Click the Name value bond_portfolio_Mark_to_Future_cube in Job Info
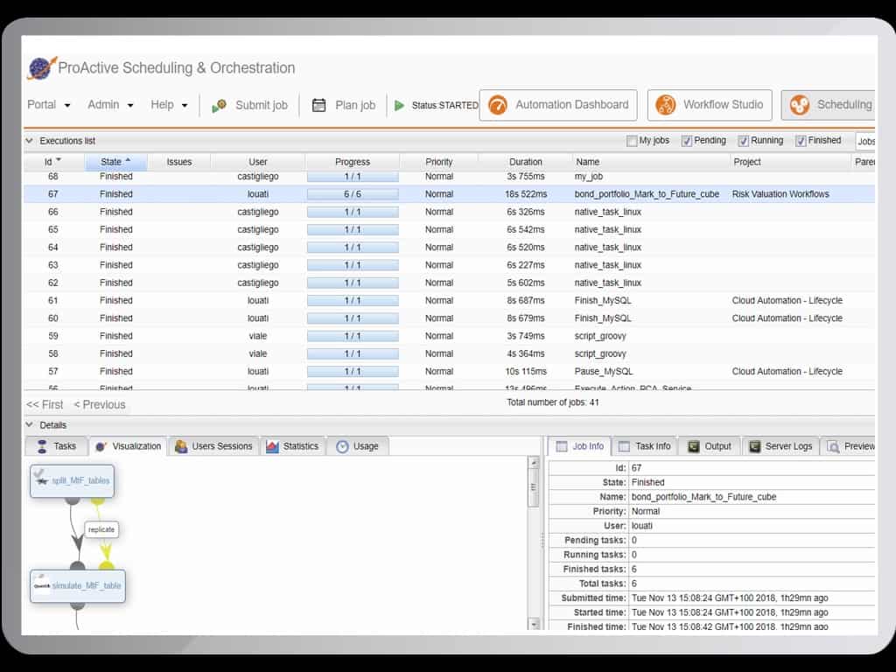 click(x=704, y=497)
